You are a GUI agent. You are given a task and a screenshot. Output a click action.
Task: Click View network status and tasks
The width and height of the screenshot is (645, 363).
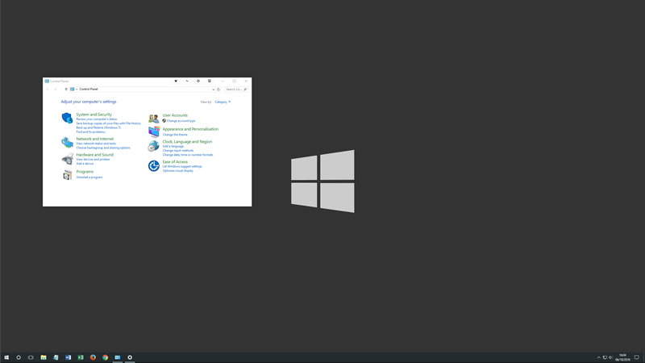[x=96, y=144]
